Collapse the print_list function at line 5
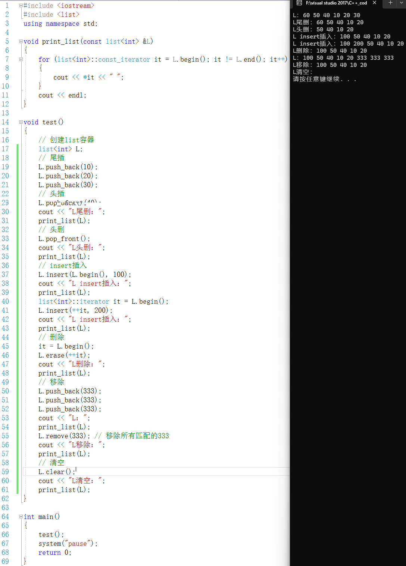406x566 pixels. click(21, 41)
